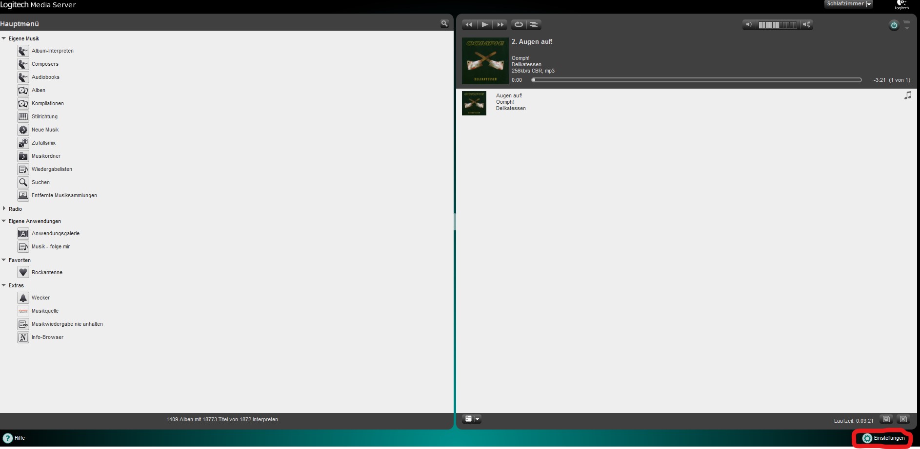Click the large Delikatessen album cover
920x449 pixels.
point(485,61)
